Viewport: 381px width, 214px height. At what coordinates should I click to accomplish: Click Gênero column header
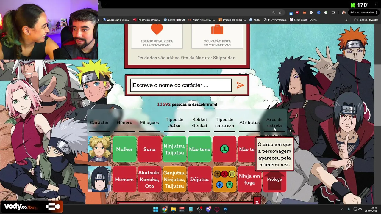[124, 122]
